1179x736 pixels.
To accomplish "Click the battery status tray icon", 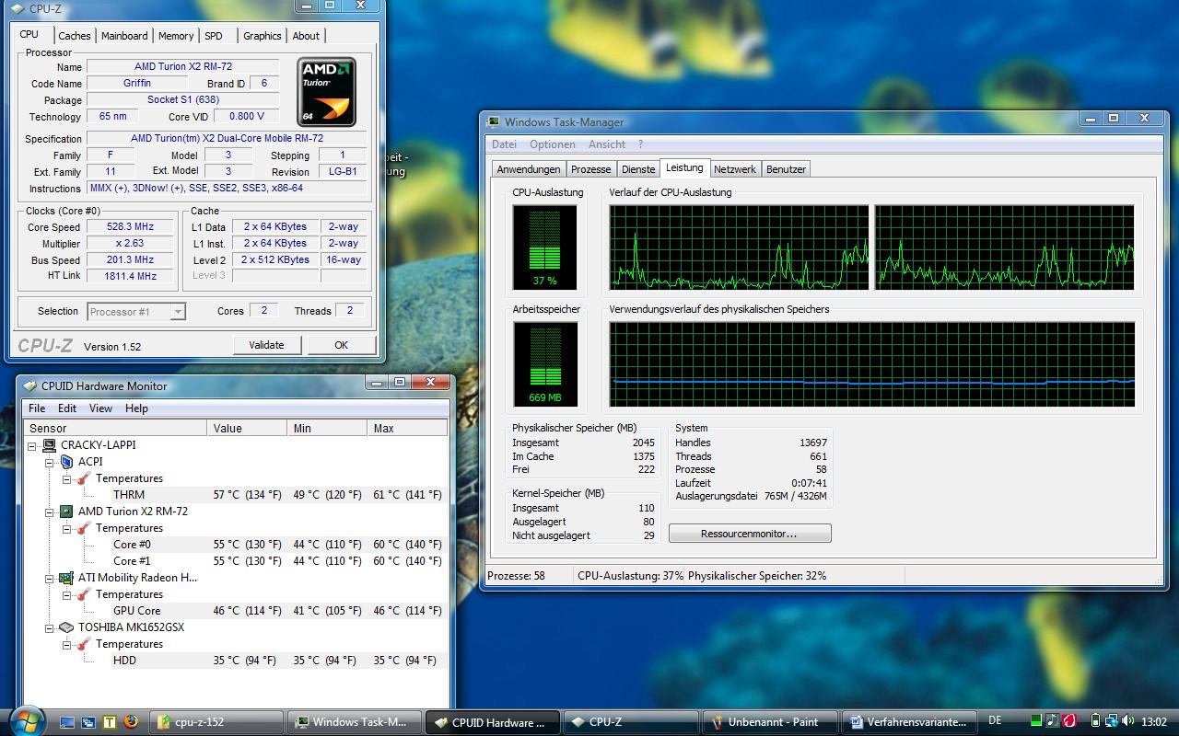I will coord(1095,721).
